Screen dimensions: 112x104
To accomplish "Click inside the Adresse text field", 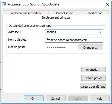I will point(72,32).
